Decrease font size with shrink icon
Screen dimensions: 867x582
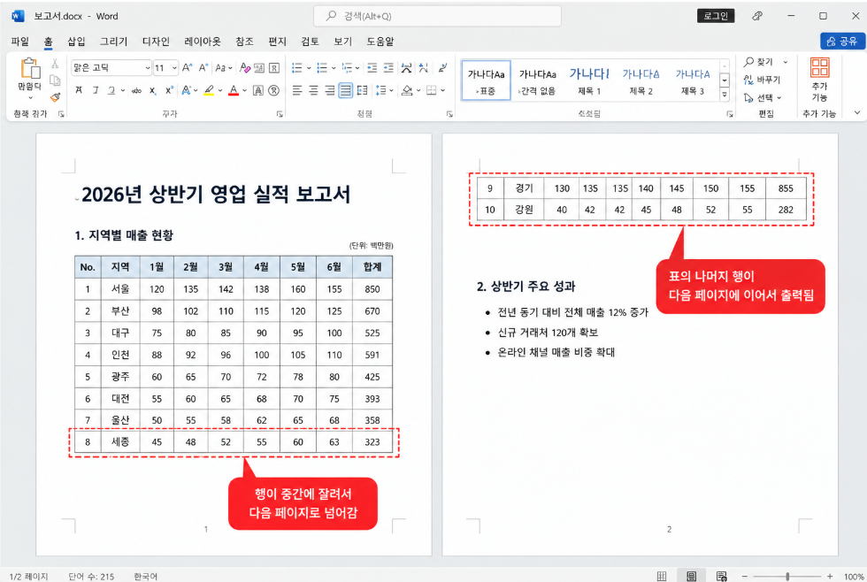click(203, 67)
